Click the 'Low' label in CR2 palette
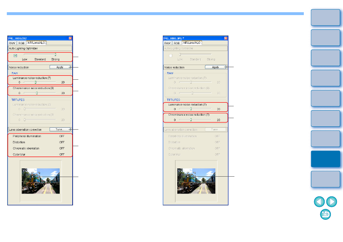This screenshot has width=343, height=242. pyautogui.click(x=25, y=59)
